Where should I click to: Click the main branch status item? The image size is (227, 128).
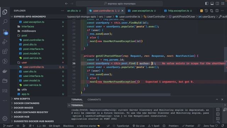click(x=8, y=126)
